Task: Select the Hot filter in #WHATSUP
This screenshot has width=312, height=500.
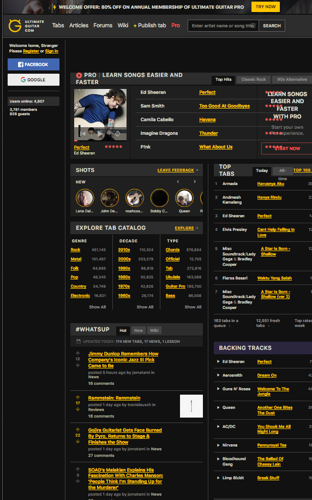Action: 123,330
